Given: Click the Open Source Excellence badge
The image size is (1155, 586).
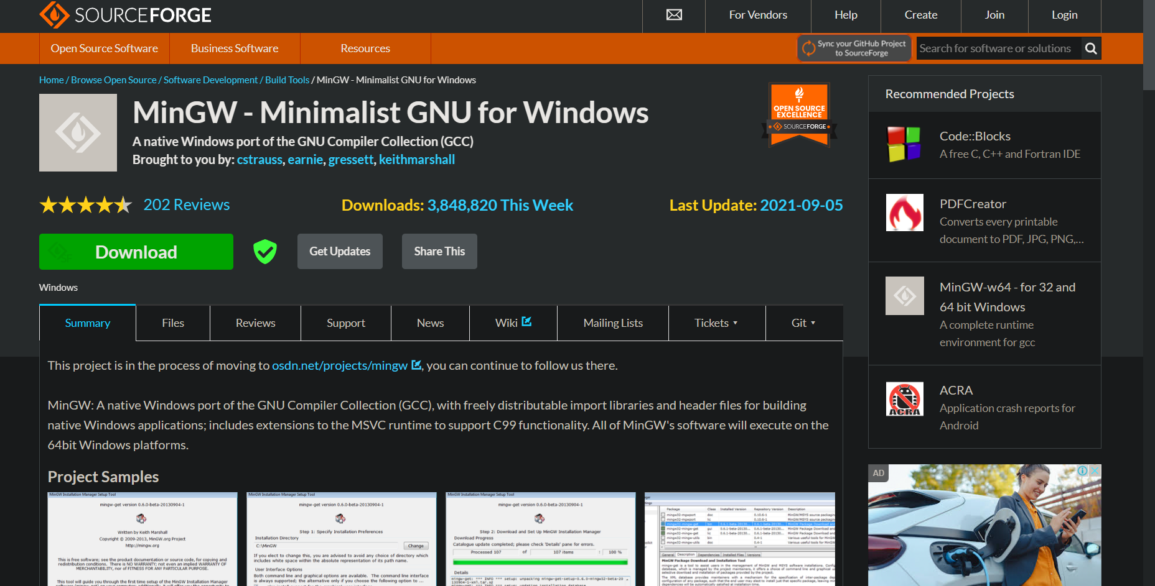Looking at the screenshot, I should click(x=799, y=116).
